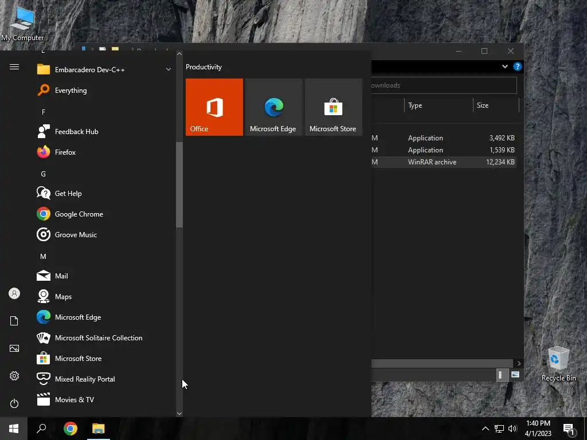Screen dimensions: 587x440
Task: Open Documents from Start sidebar
Action: point(14,321)
